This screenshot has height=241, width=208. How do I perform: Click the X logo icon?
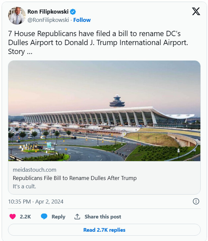coord(196,12)
